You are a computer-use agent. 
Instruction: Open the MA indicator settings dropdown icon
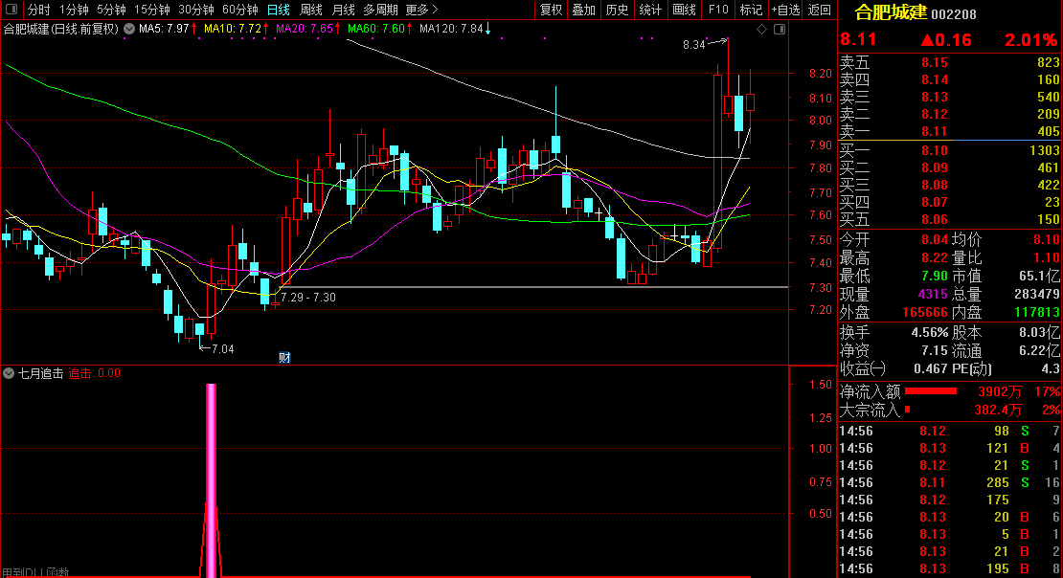(129, 29)
